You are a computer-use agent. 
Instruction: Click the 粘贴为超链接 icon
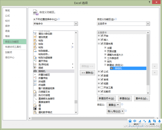(35, 58)
